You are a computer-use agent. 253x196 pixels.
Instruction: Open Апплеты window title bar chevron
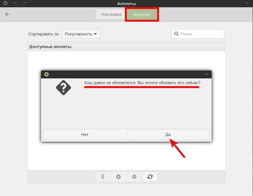coord(247,3)
